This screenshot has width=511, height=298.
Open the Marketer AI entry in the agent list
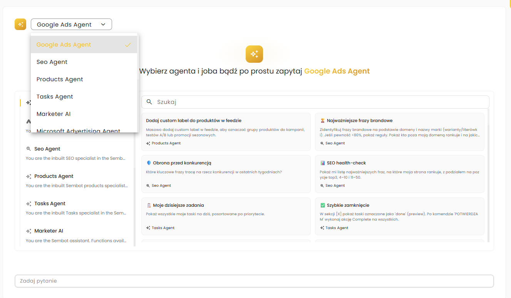point(76,235)
